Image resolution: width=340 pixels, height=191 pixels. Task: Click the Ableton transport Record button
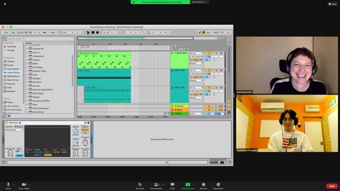pos(97,32)
